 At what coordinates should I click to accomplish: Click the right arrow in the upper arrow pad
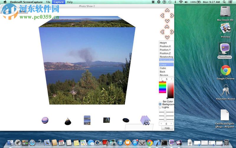pyautogui.click(x=172, y=16)
